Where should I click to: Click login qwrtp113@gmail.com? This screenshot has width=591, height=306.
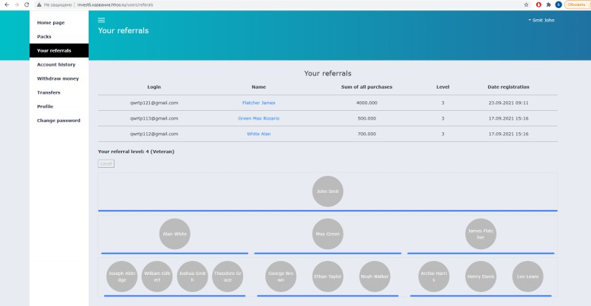154,118
